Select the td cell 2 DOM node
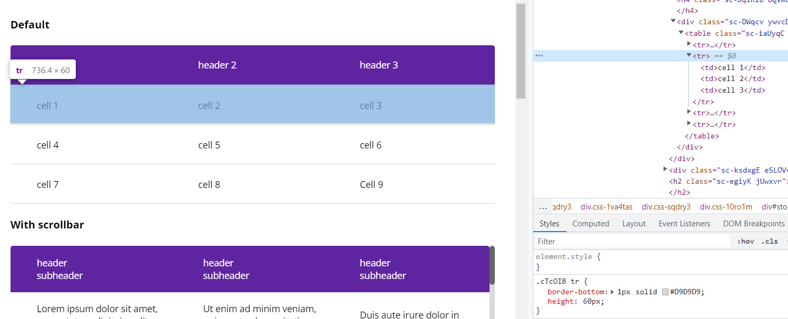This screenshot has width=788, height=319. click(x=733, y=79)
